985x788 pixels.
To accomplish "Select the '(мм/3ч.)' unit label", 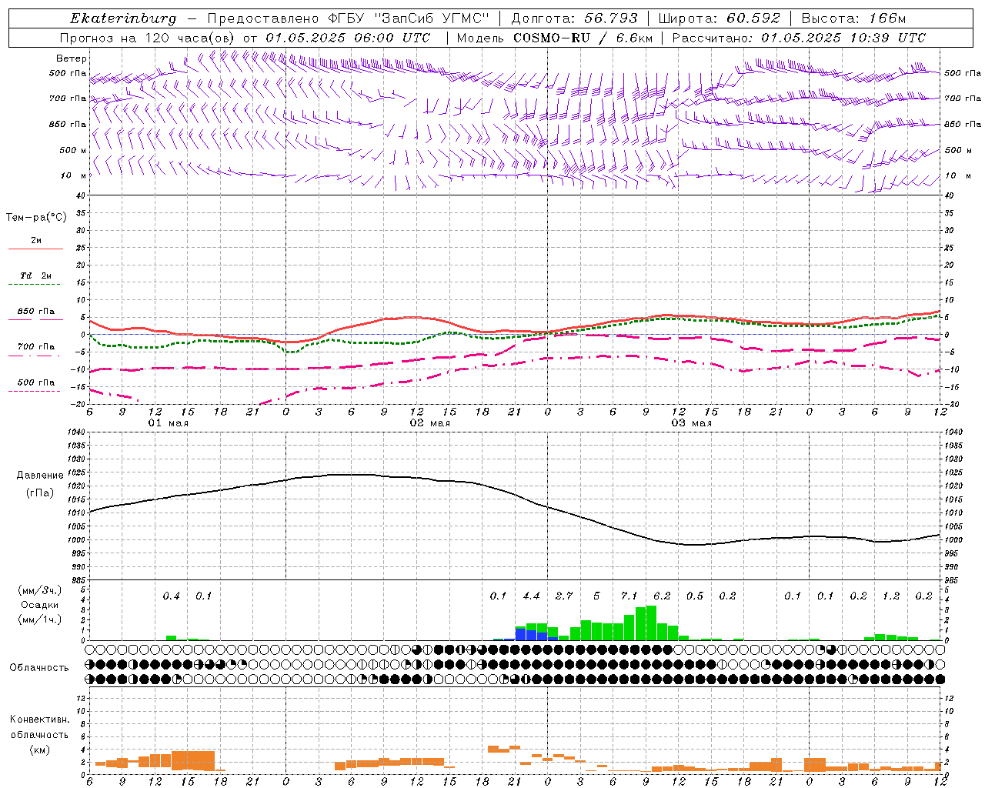I will point(40,590).
